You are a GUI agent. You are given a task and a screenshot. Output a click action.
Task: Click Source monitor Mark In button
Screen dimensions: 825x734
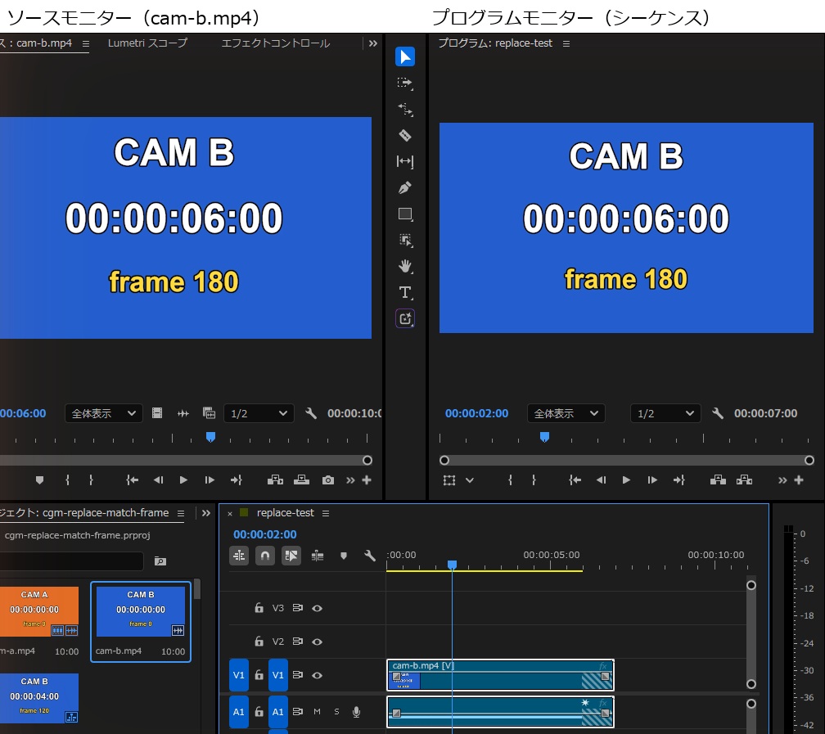67,480
